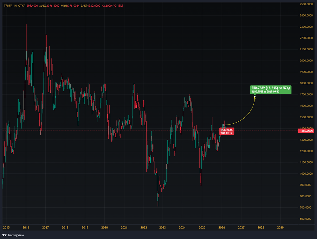Click the TRNFP, 1Н symbol title

(10, 6)
